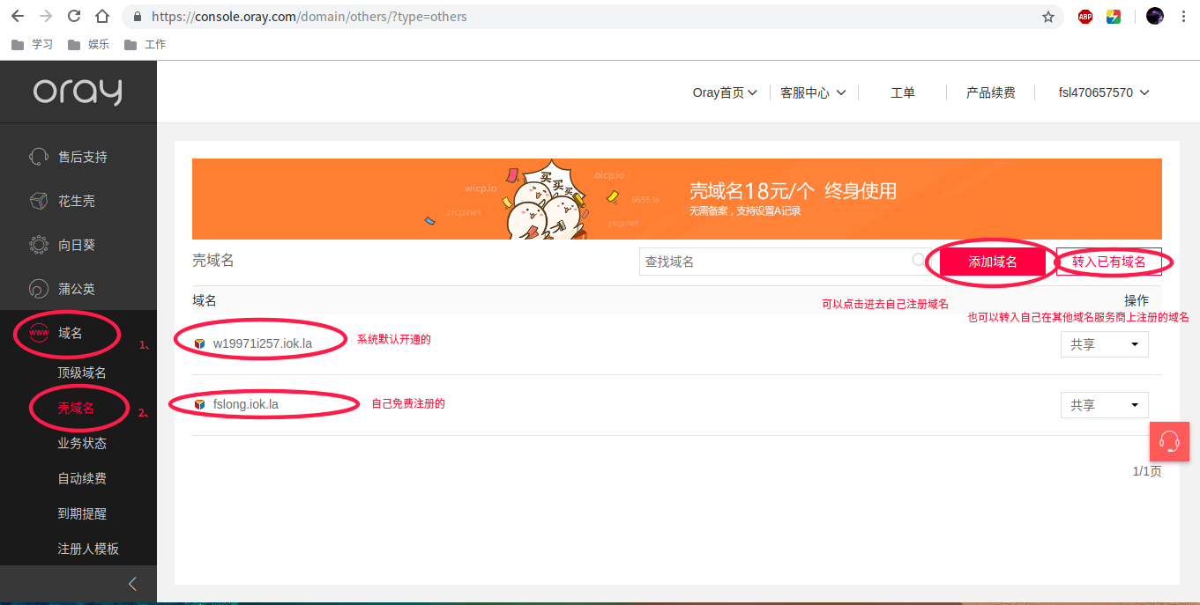Click the 壳域名18元 promotional banner
Image resolution: width=1200 pixels, height=605 pixels.
tap(677, 199)
